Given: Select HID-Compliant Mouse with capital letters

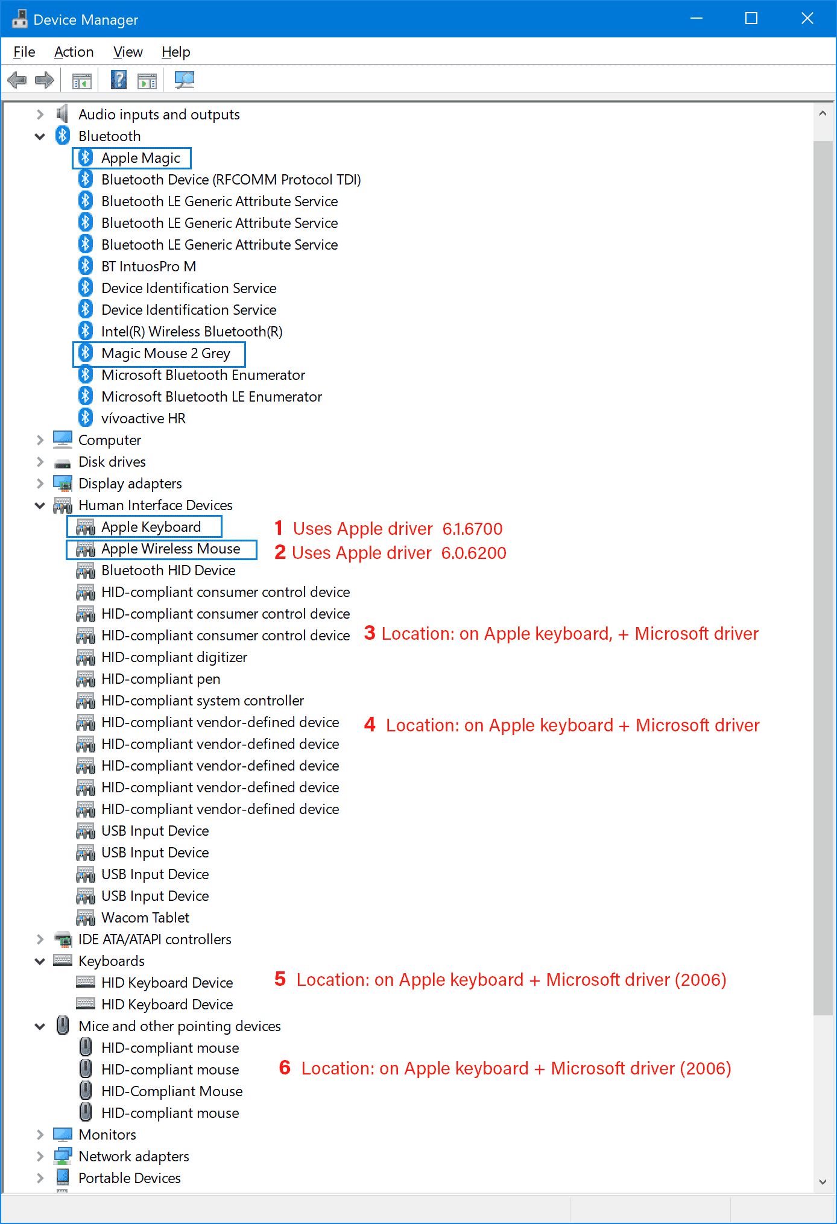Looking at the screenshot, I should 172,1091.
